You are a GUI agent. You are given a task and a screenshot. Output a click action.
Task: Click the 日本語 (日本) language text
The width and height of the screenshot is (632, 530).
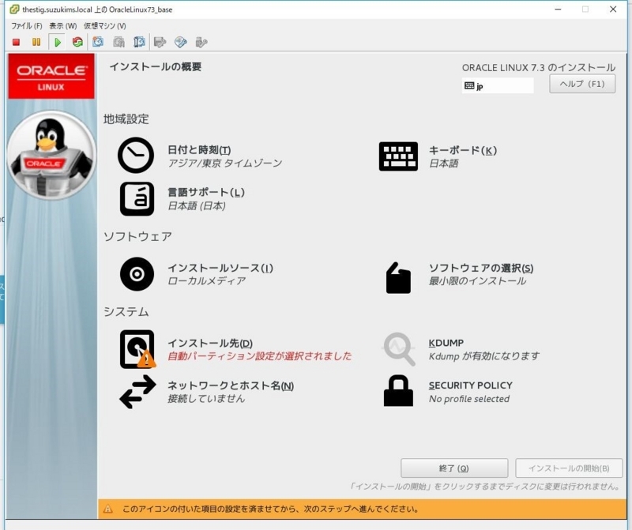[x=196, y=206]
